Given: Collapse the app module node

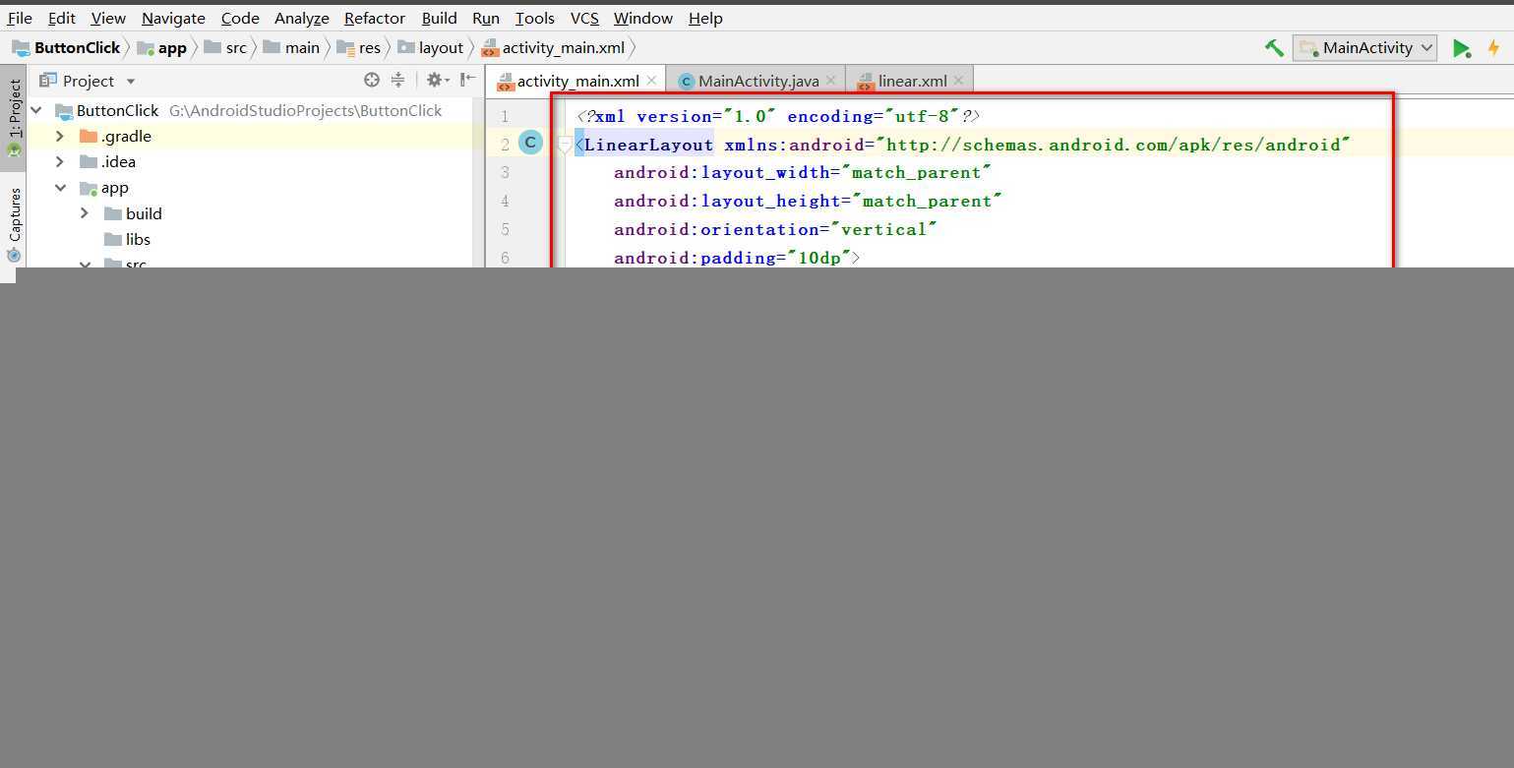Looking at the screenshot, I should pos(60,187).
